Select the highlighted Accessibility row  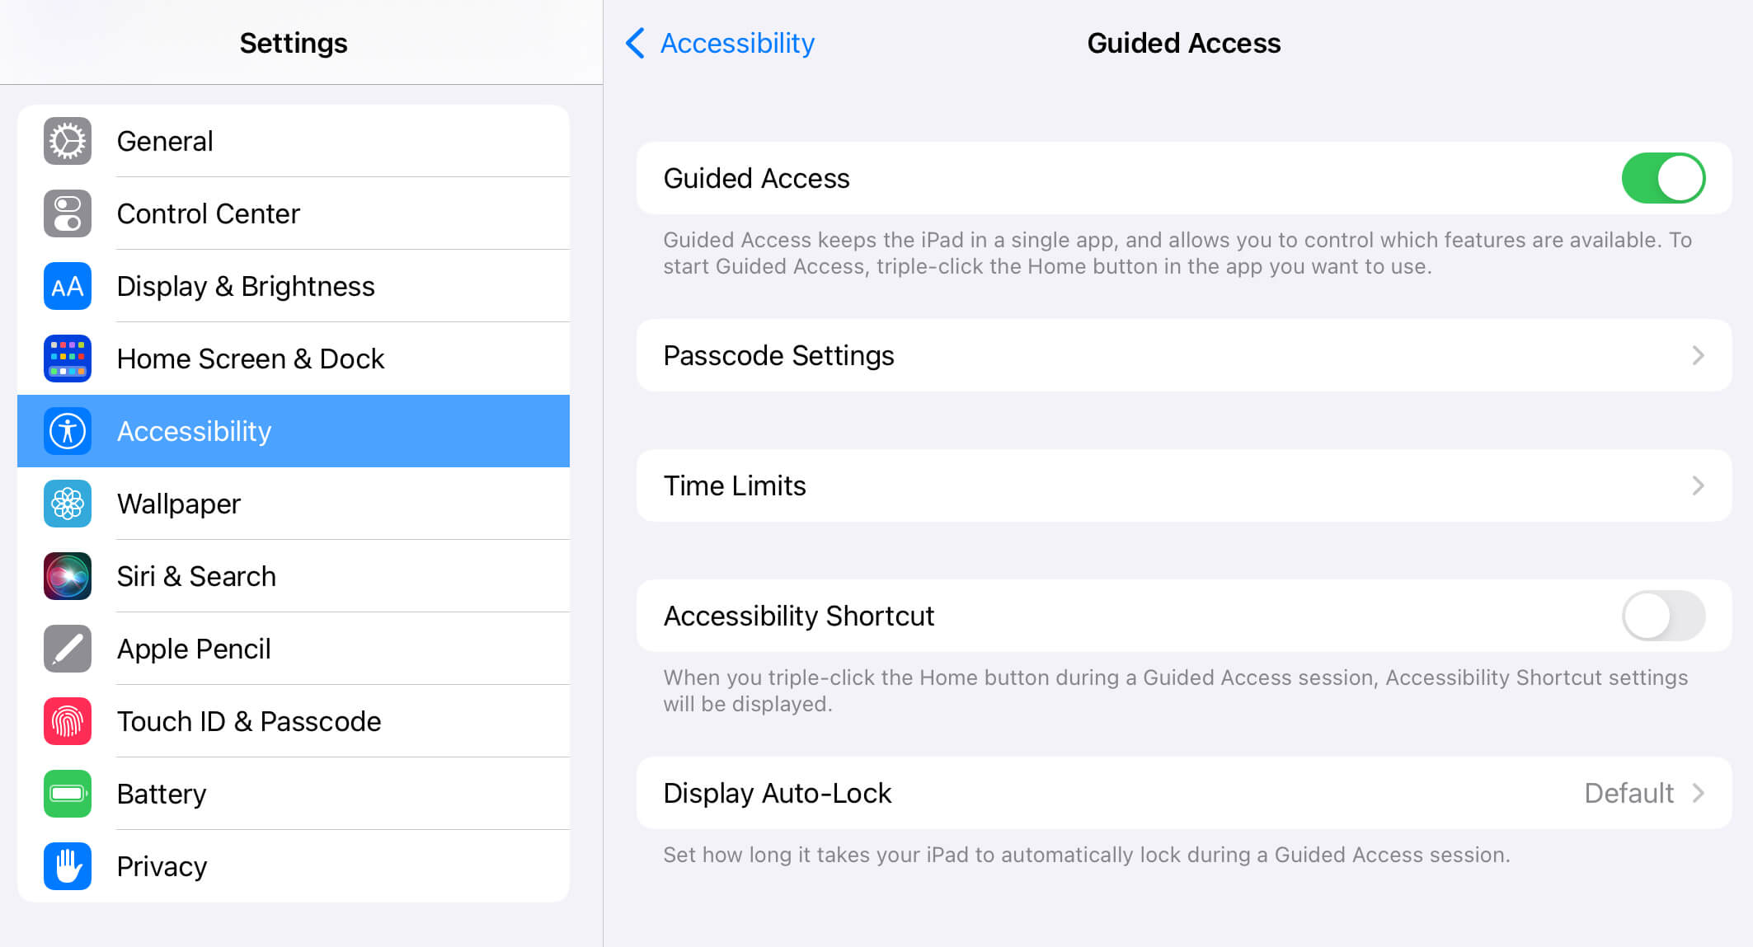pos(294,431)
